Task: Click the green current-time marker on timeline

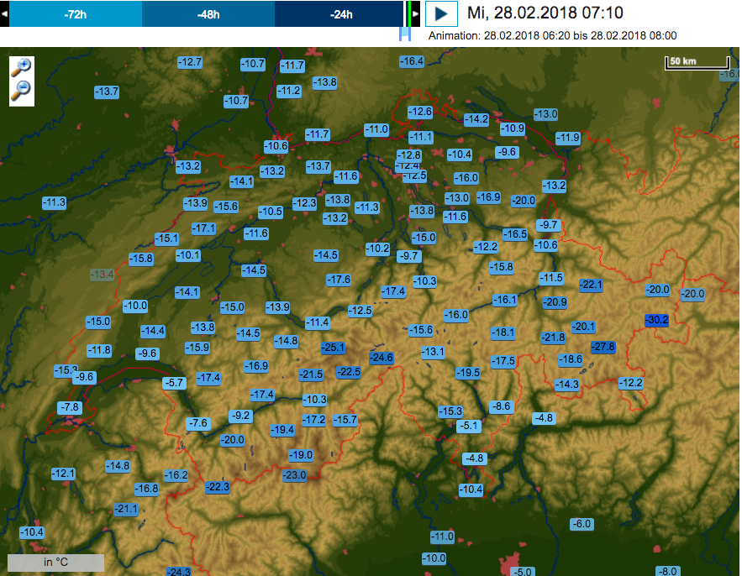Action: pos(408,13)
